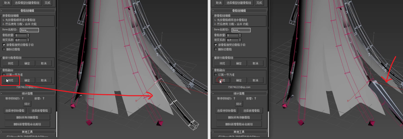
Task: Click 选择模型创建骨骼链 button in right screenshot
Action: coord(239,3)
